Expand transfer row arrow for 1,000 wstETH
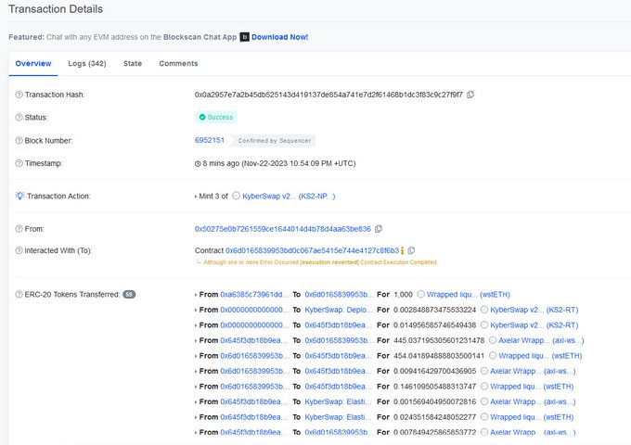This screenshot has height=445, width=631. pos(196,295)
